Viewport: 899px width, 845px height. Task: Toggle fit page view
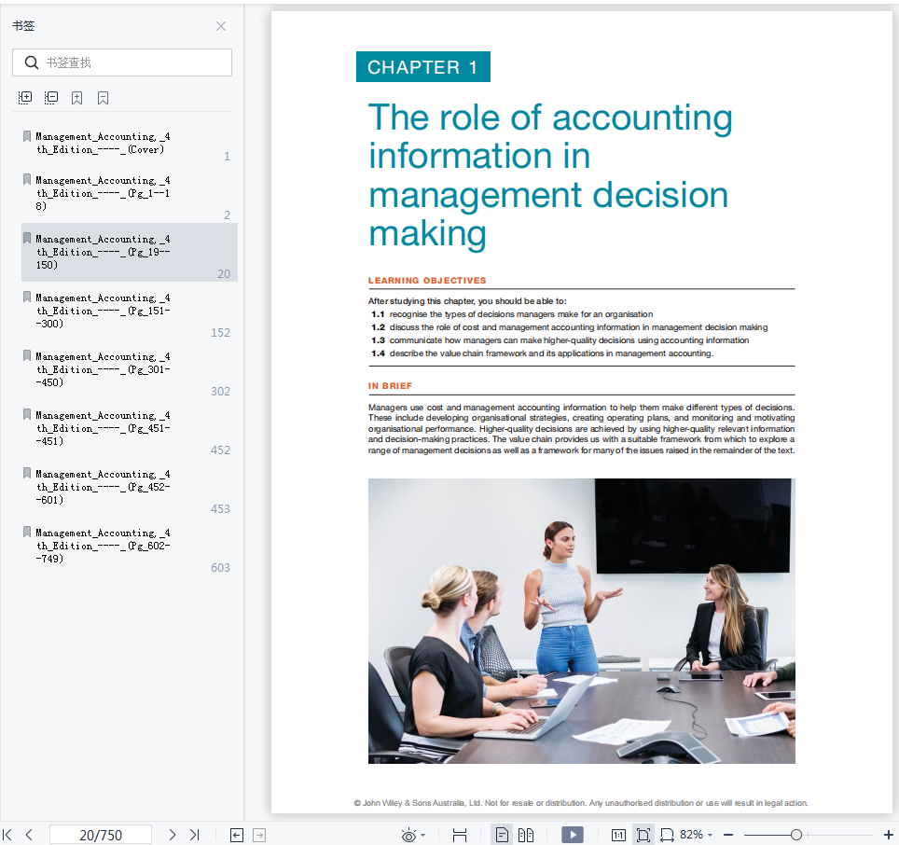click(x=643, y=836)
